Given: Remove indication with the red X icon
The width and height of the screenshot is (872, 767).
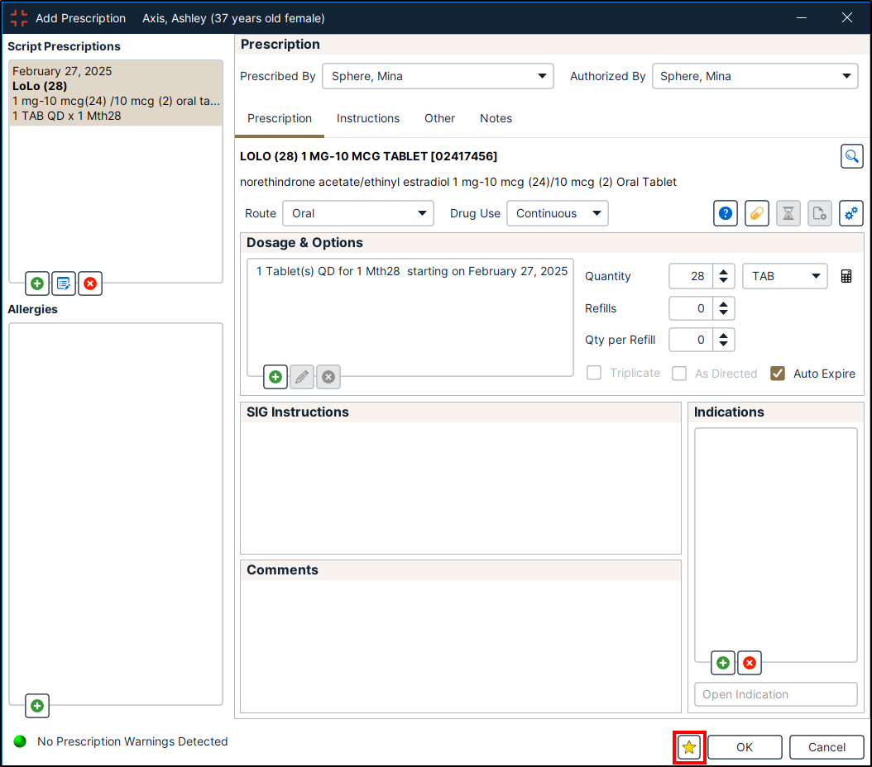Looking at the screenshot, I should (x=750, y=663).
